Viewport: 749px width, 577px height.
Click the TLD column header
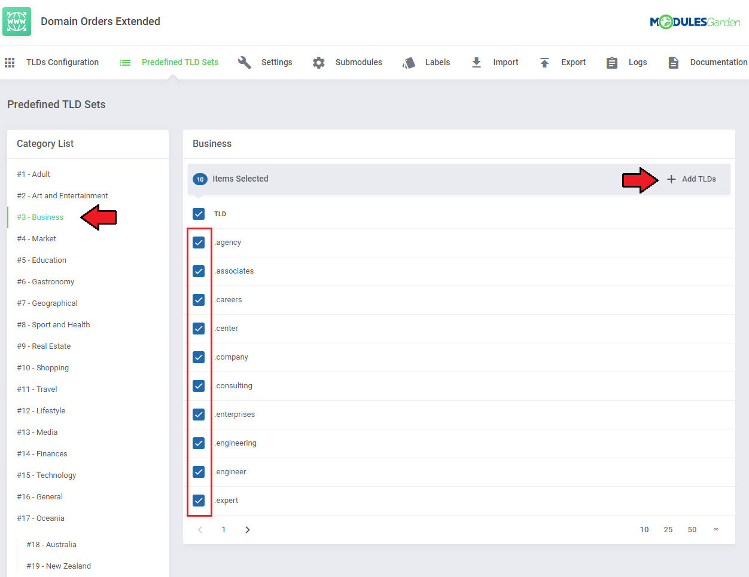point(220,214)
